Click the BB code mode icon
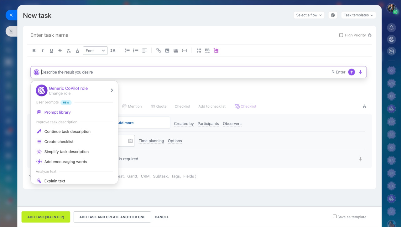Image resolution: width=401 pixels, height=227 pixels. tap(207, 50)
